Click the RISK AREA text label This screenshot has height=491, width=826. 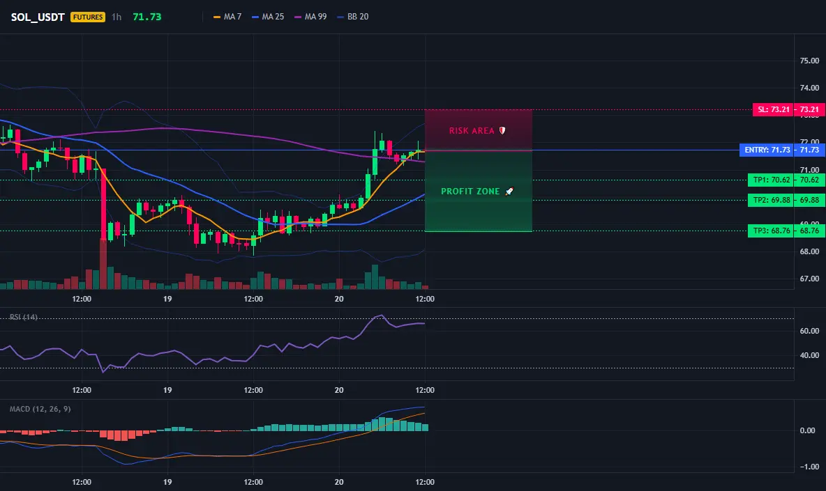(x=472, y=130)
